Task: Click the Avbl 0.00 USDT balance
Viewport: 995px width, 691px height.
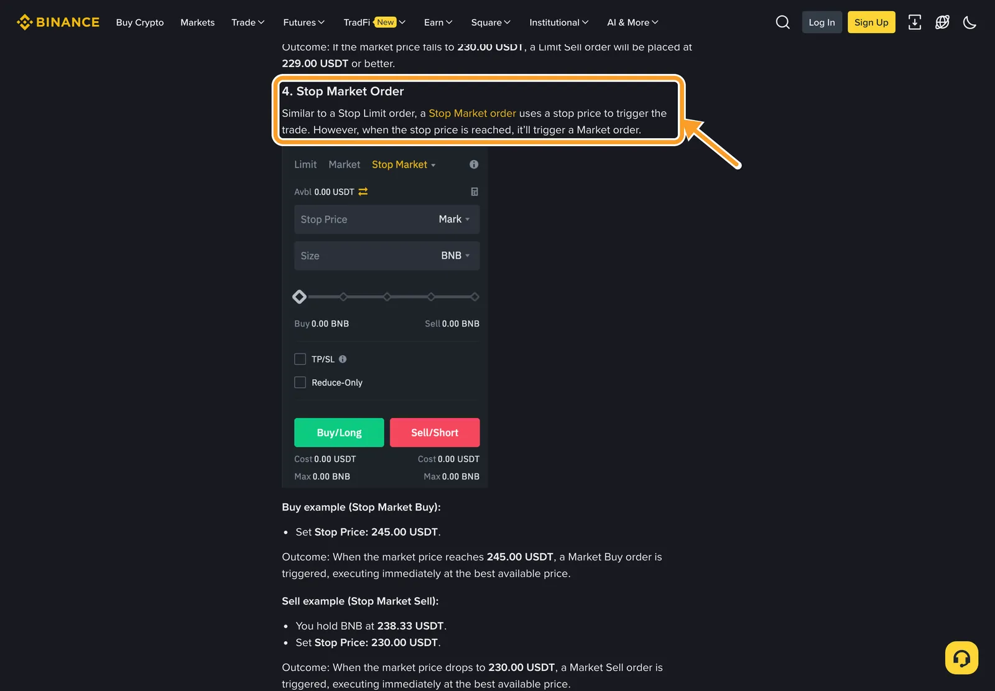Action: coord(324,192)
